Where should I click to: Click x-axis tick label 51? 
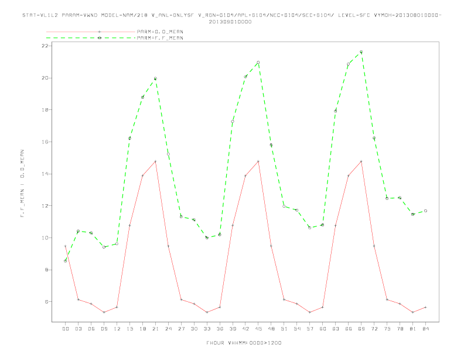pos(284,329)
